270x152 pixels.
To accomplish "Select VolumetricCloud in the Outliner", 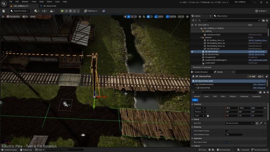I will tap(213, 35).
